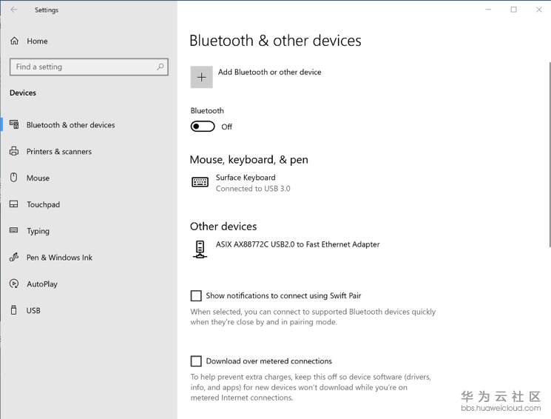Click the Touchpad icon

tap(13, 204)
